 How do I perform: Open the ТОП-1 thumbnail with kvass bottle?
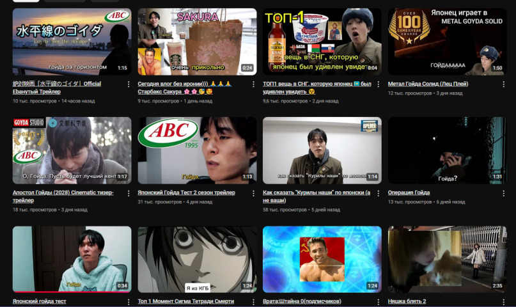coord(322,42)
